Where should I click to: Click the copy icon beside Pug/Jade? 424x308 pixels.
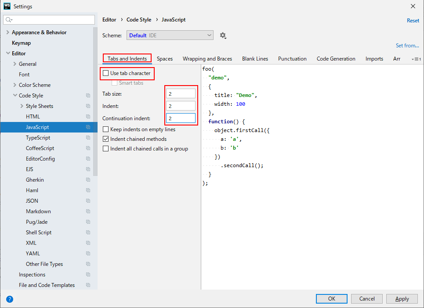[88, 222]
